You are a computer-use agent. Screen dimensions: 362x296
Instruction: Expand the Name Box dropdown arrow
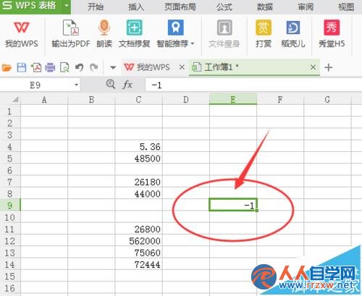coord(76,85)
